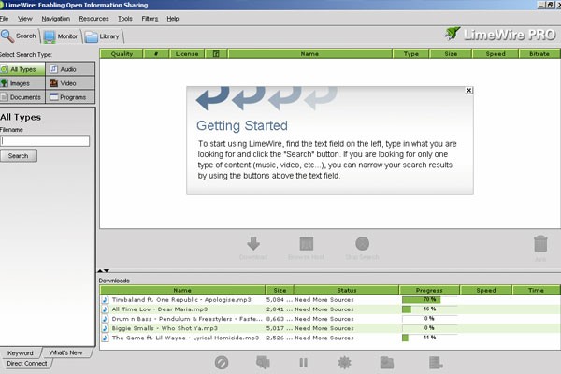
Task: Click the Search magnifier icon in the toolbar
Action: pyautogui.click(x=7, y=36)
